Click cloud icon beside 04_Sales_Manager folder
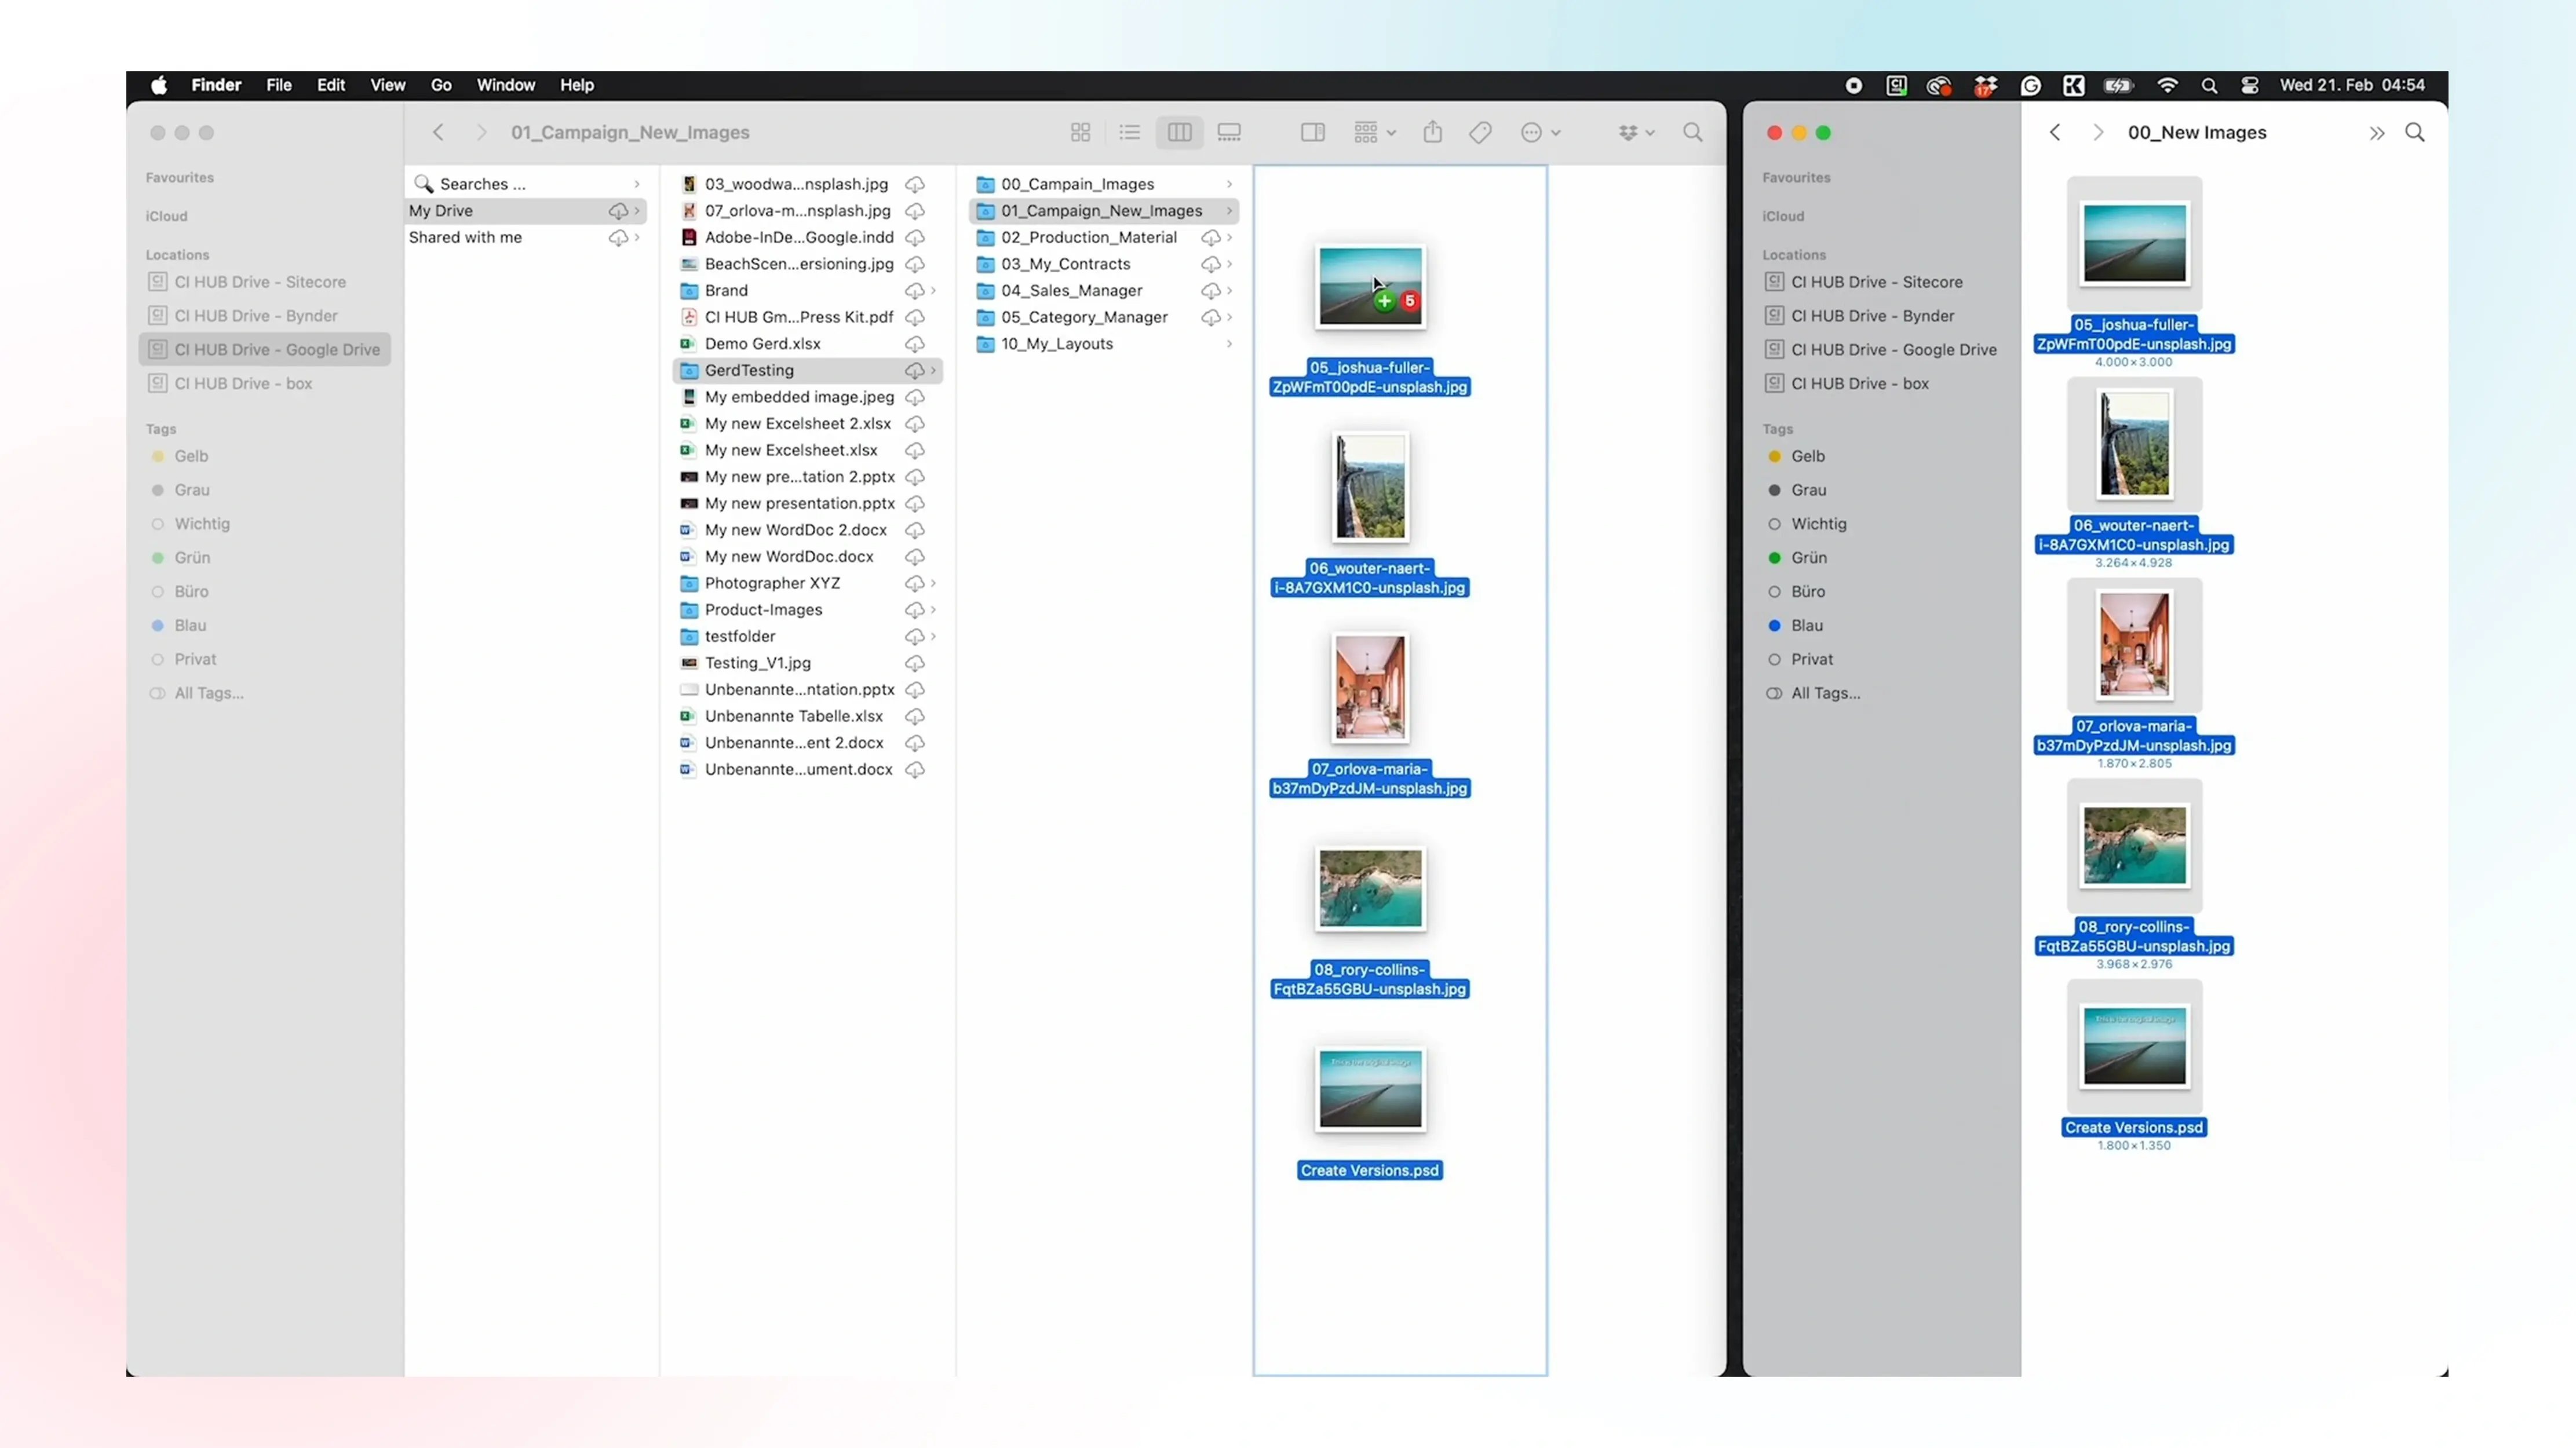Viewport: 2576px width, 1448px height. [1210, 291]
